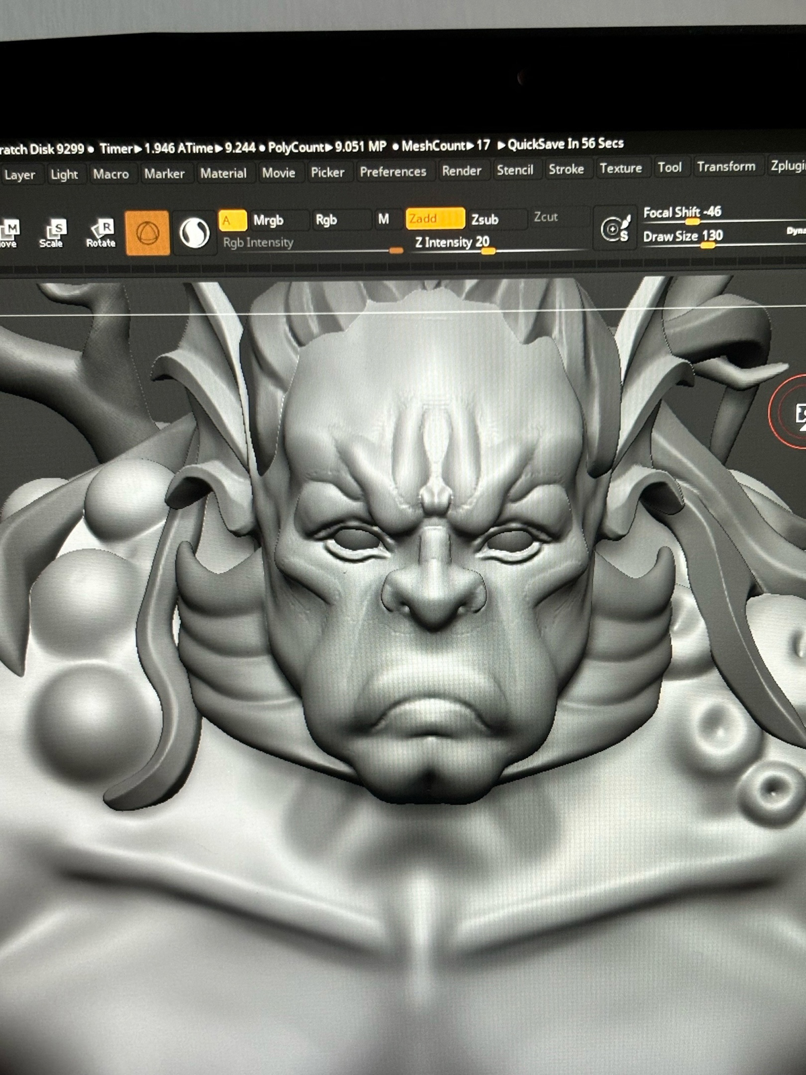Screen dimensions: 806x1075
Task: Click the round black-and-white swirl icon
Action: (x=194, y=232)
